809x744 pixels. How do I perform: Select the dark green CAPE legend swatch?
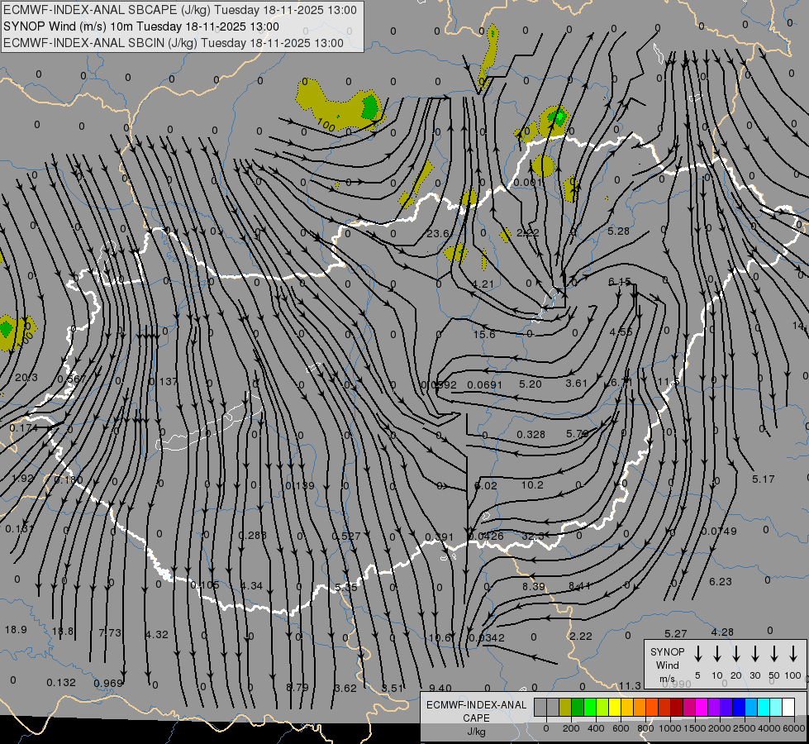click(x=578, y=708)
